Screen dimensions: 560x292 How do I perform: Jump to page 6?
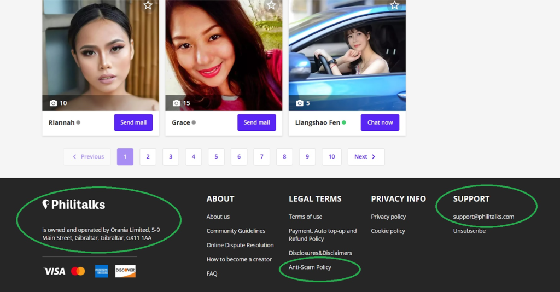point(239,157)
